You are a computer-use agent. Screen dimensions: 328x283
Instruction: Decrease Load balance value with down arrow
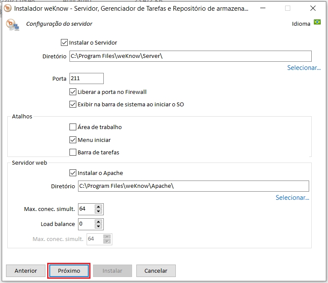coord(99,226)
